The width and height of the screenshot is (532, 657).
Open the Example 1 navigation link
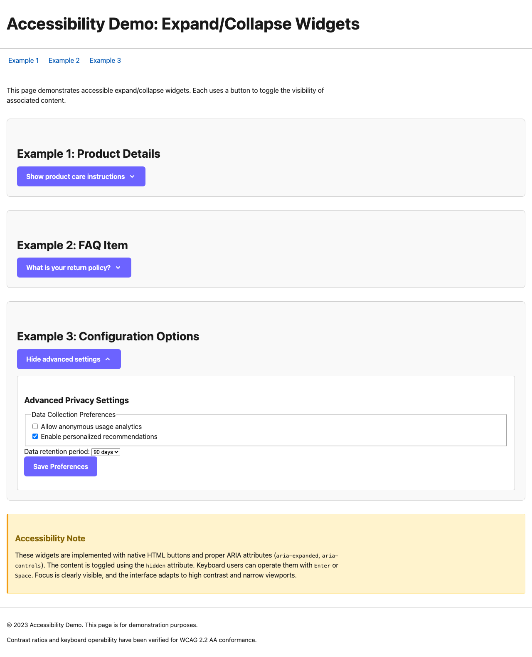coord(24,60)
